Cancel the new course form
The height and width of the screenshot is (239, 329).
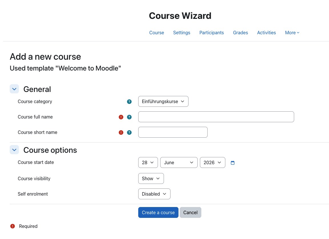[190, 212]
